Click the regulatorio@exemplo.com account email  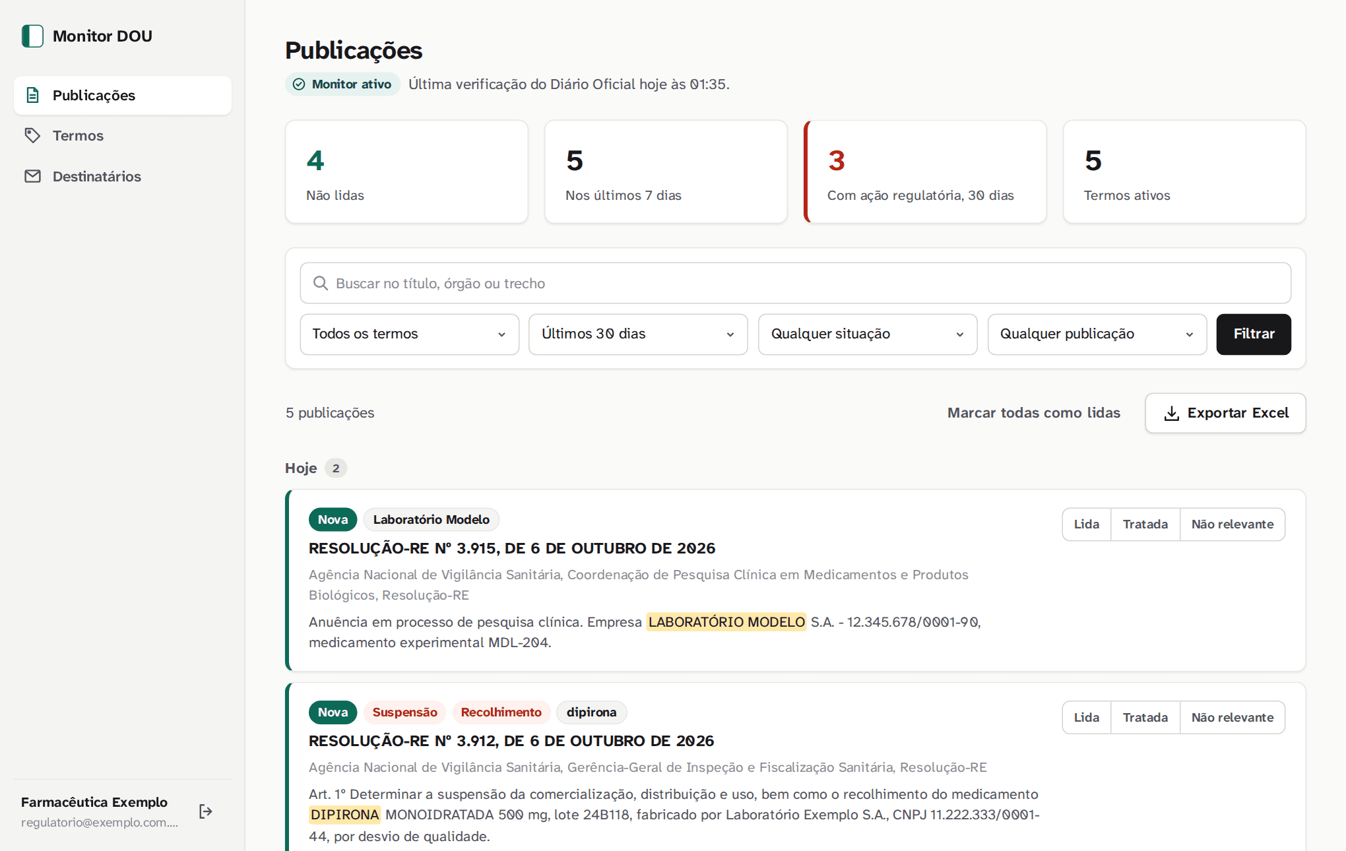(x=100, y=822)
